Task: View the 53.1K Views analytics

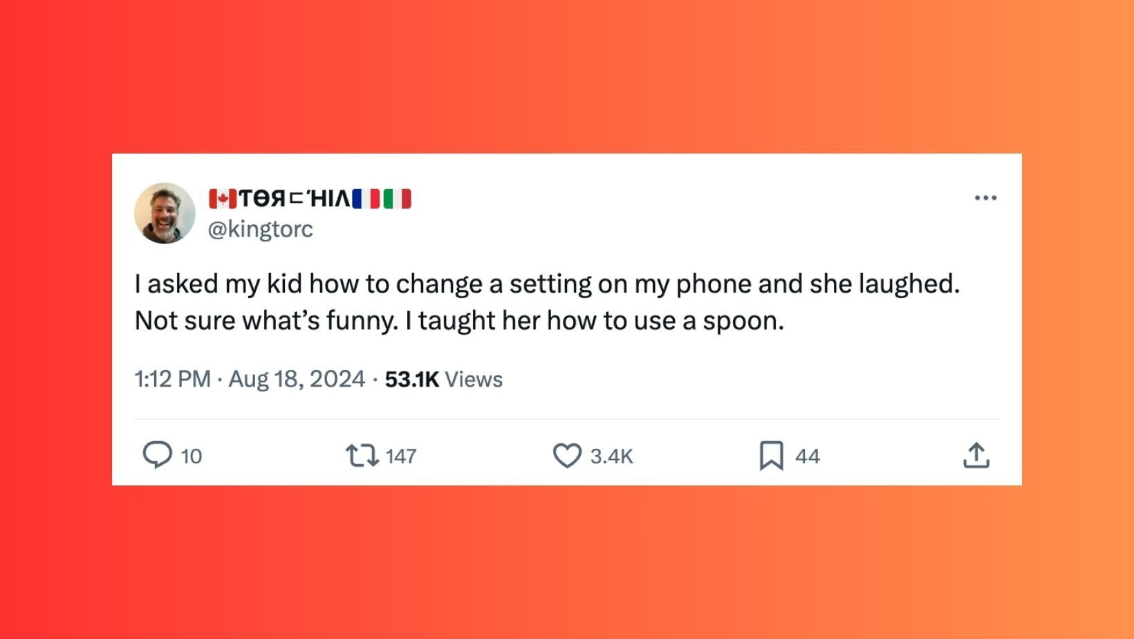Action: (443, 379)
